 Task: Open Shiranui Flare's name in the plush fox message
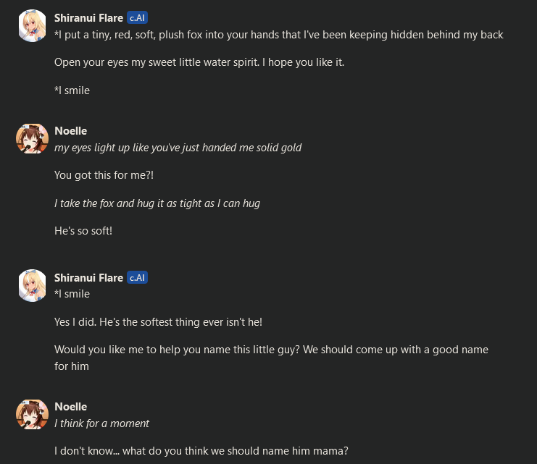click(88, 18)
